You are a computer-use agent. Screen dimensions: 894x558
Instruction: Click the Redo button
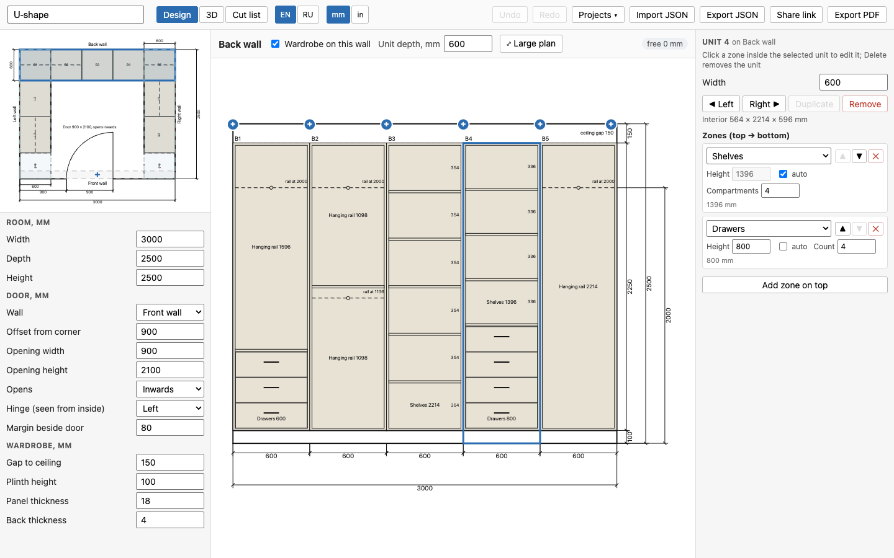coord(549,15)
